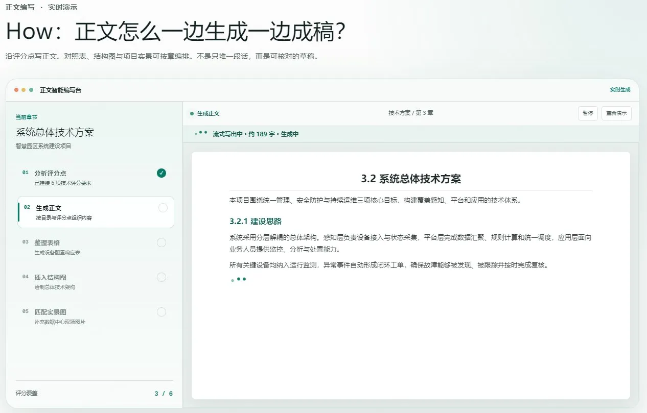Click the 当前章节 label
The width and height of the screenshot is (647, 413).
[x=26, y=117]
